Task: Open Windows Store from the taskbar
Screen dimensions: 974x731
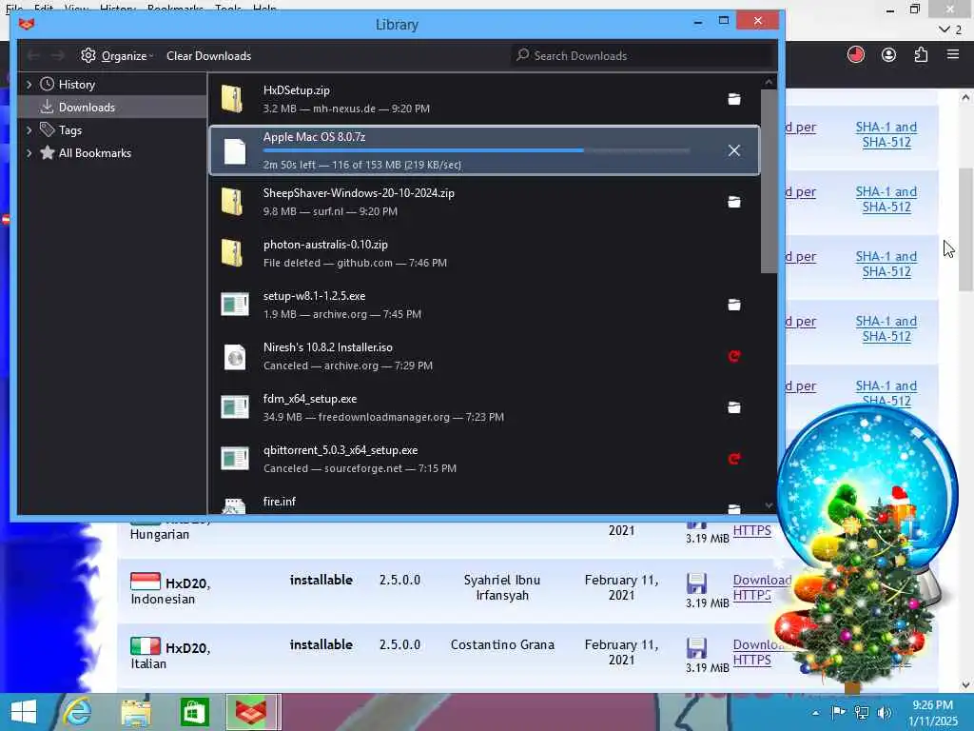Action: 194,712
